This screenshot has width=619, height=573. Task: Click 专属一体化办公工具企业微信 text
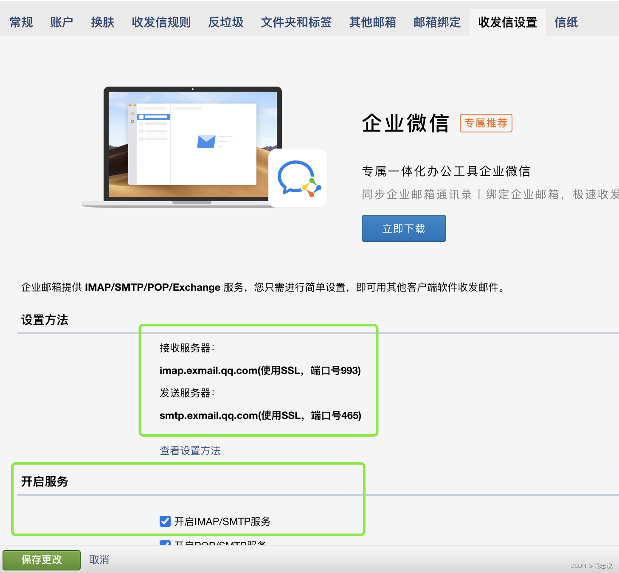click(x=446, y=171)
